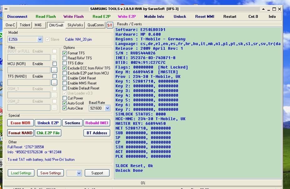Browse for MCU (NOR) file

click(54, 70)
